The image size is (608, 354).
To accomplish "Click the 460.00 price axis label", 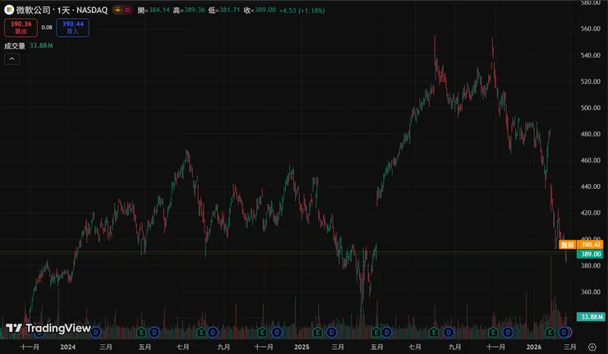I will pyautogui.click(x=591, y=160).
